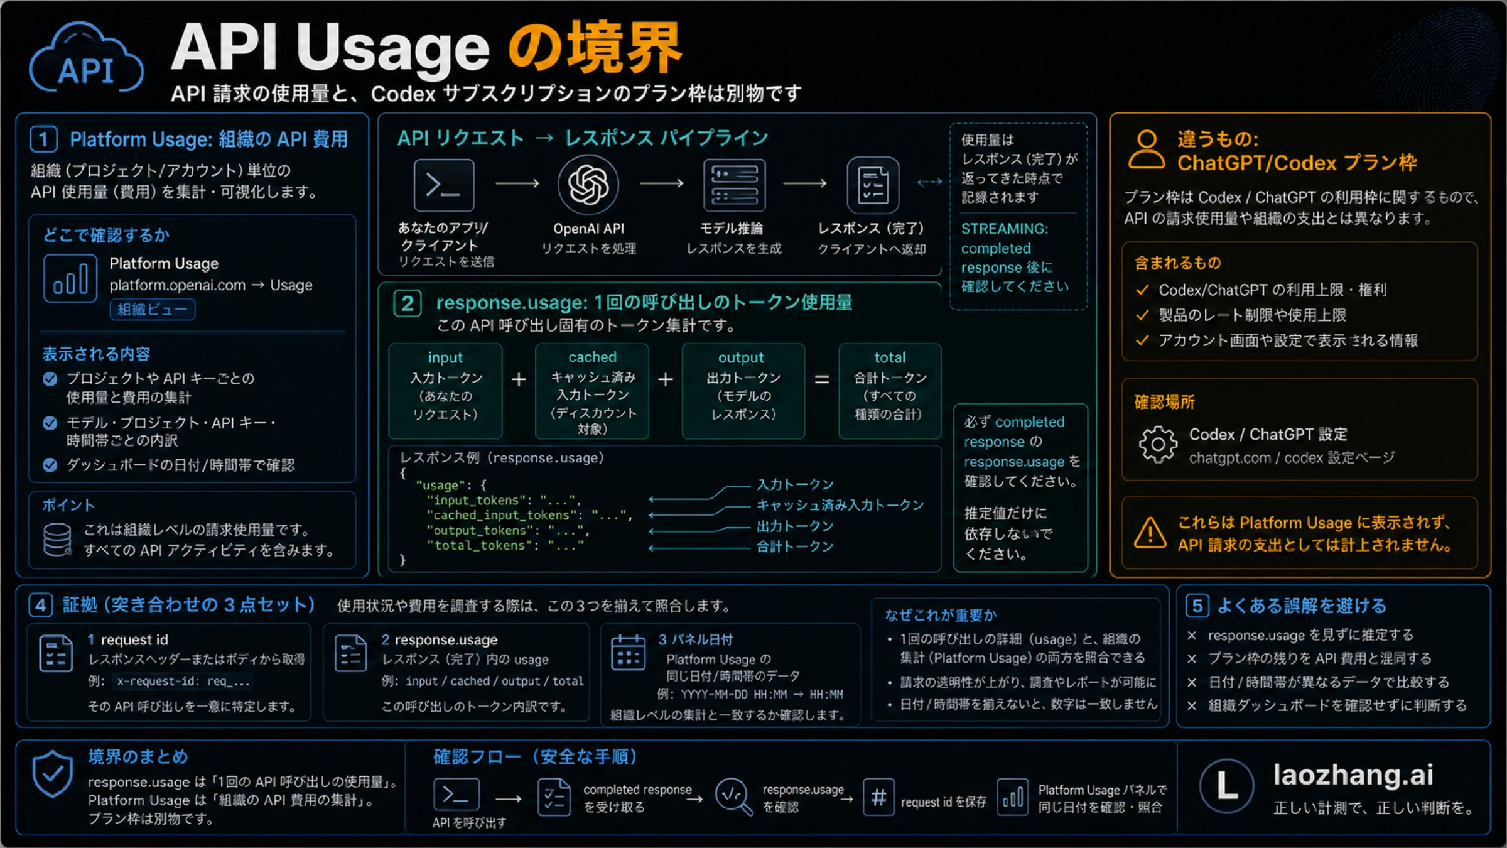Click the database icon in ポイント box
The height and width of the screenshot is (848, 1507).
58,540
